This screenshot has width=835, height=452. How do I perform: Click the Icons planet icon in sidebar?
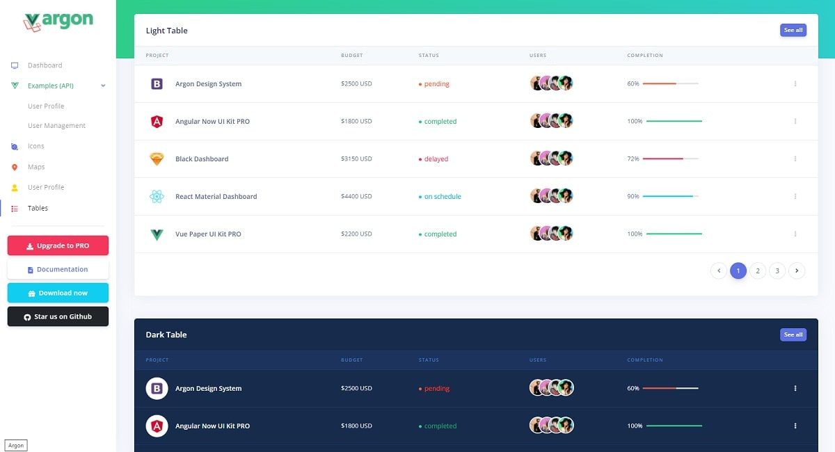point(15,147)
